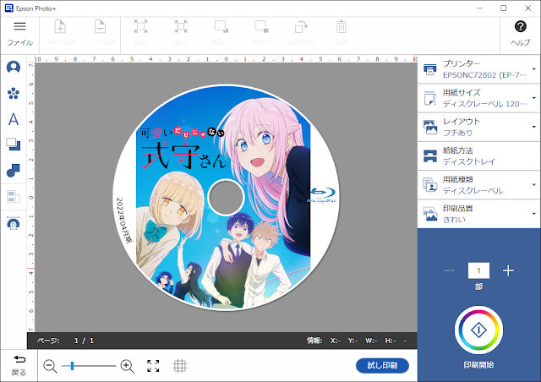Click the copies count field showing 1

click(x=478, y=270)
